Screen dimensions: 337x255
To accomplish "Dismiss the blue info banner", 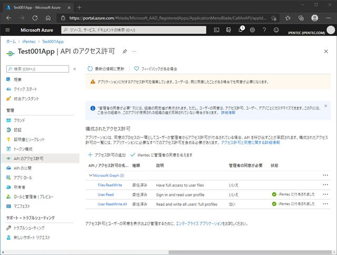I will (x=325, y=106).
